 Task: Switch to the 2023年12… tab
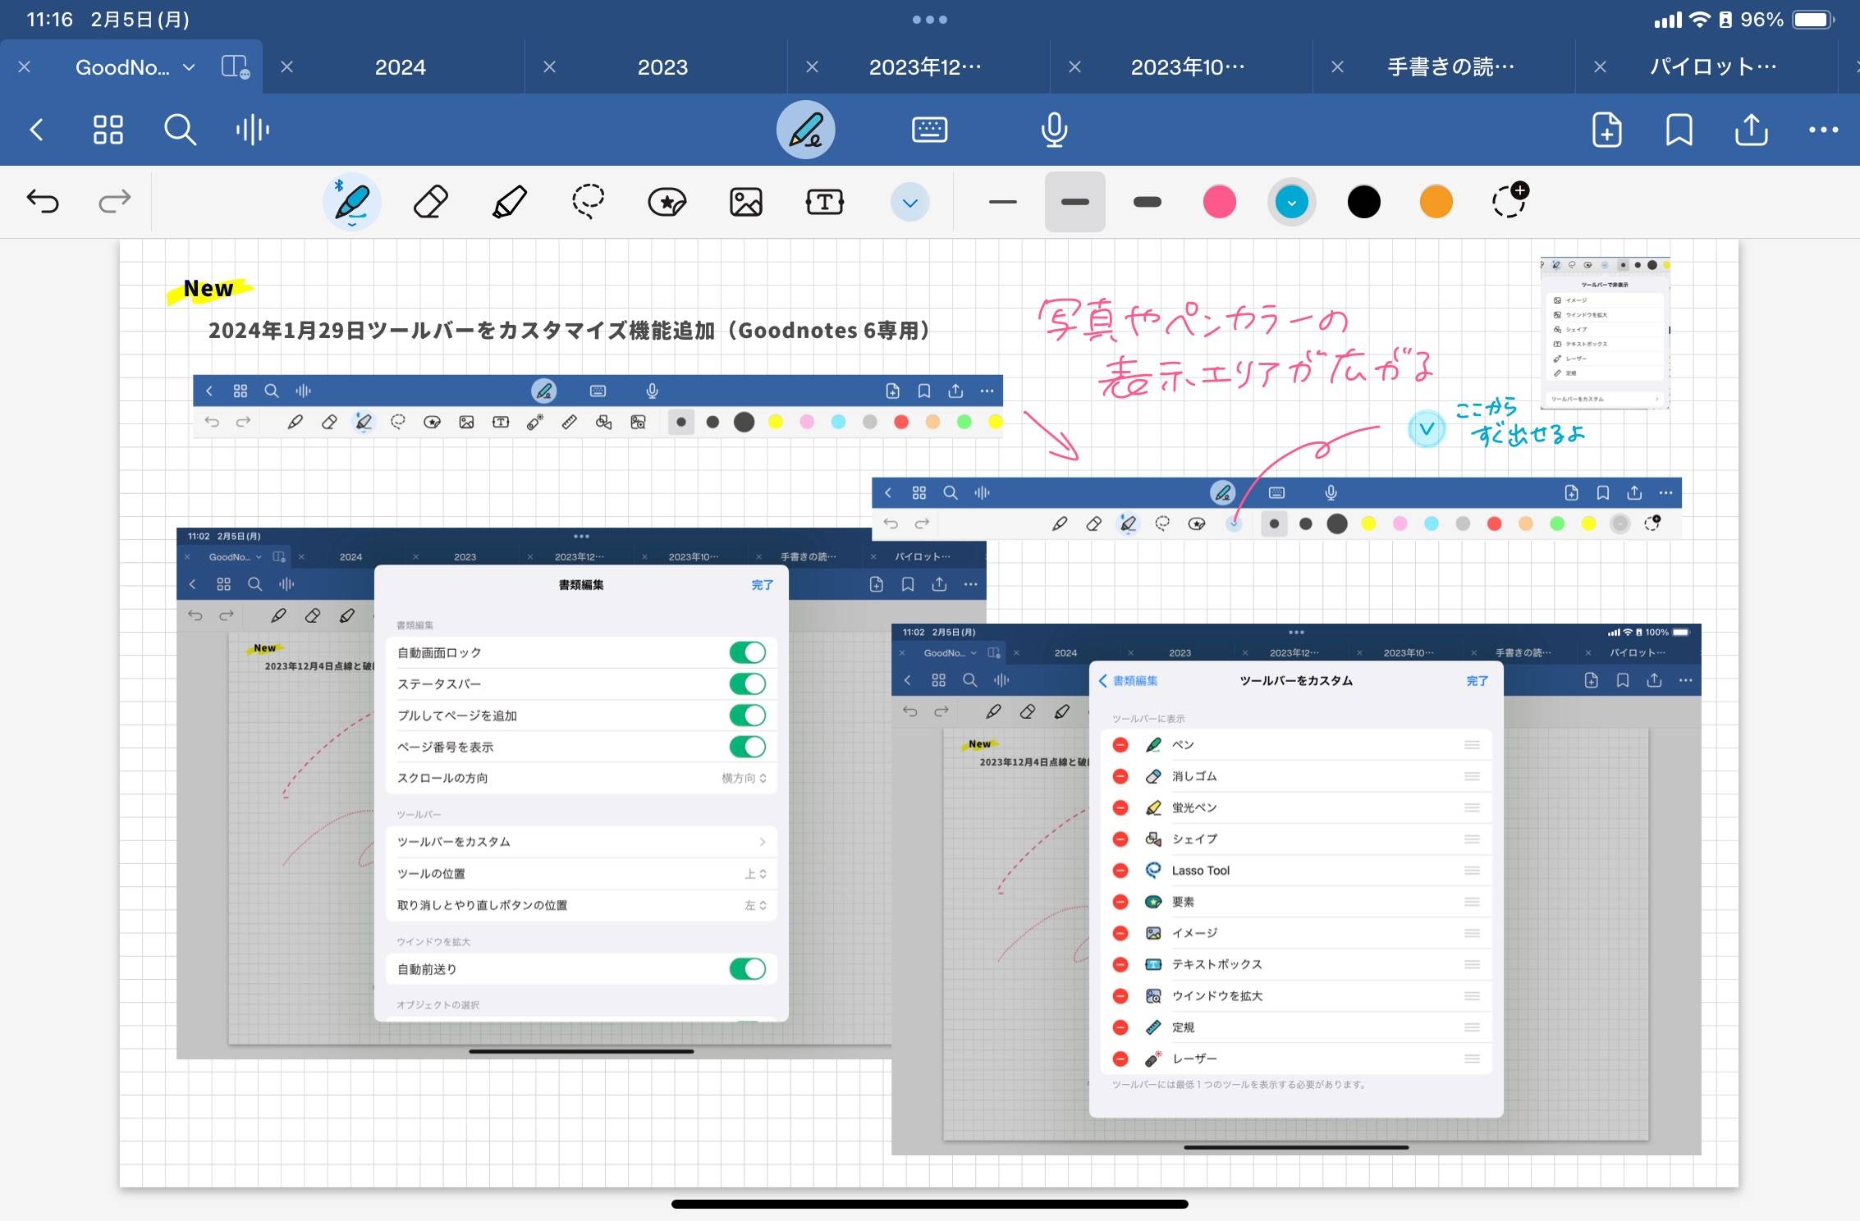[x=925, y=67]
